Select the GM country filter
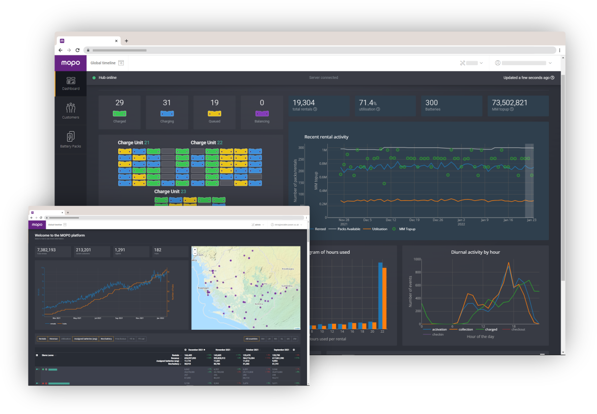 coord(262,339)
